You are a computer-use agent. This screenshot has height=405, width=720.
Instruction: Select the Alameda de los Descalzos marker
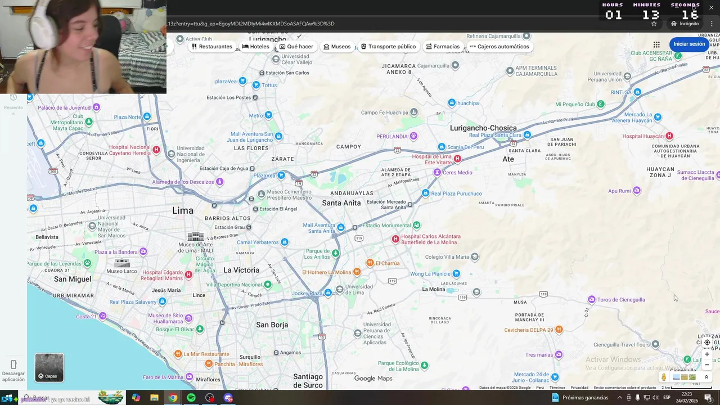coord(219,181)
